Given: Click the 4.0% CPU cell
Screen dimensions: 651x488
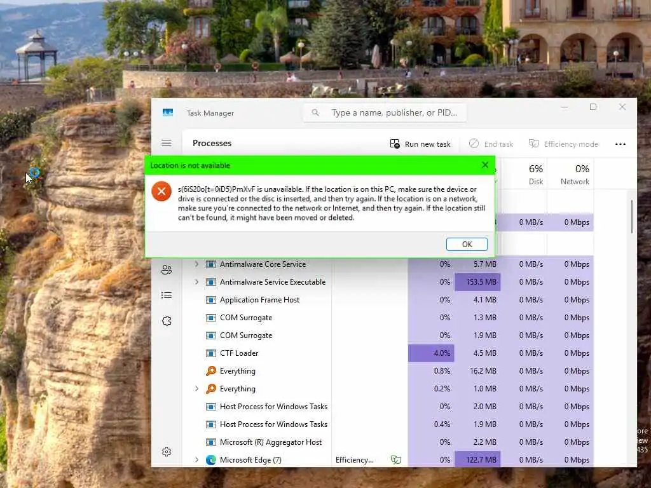Looking at the screenshot, I should point(431,353).
